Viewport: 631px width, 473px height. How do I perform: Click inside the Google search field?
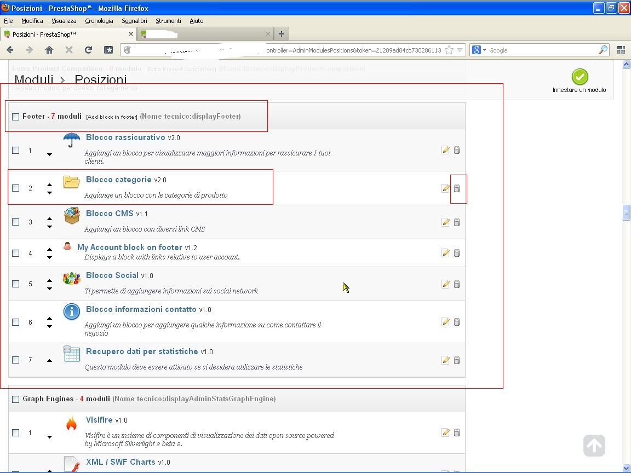click(542, 50)
